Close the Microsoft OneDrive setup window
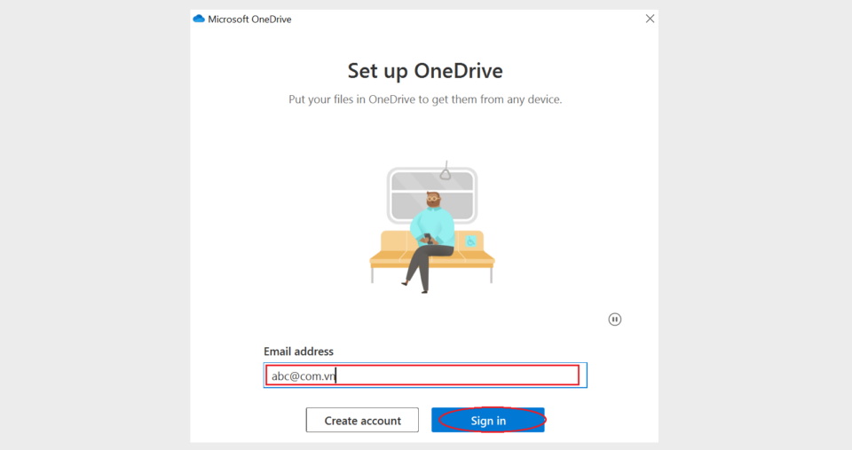The width and height of the screenshot is (852, 450). tap(650, 19)
